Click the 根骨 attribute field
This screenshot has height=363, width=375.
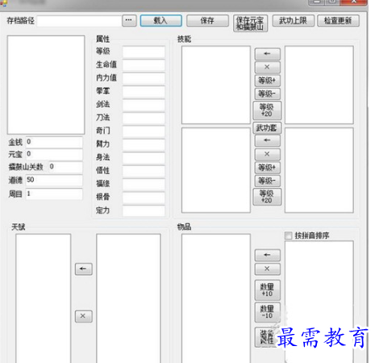coord(144,198)
